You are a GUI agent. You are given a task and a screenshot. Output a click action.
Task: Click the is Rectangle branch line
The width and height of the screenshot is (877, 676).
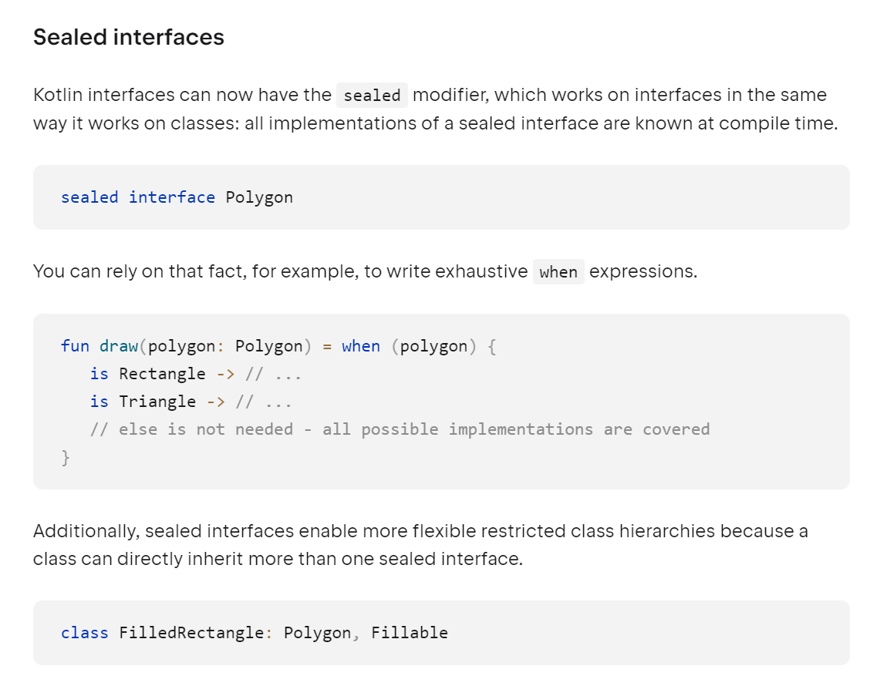[196, 374]
